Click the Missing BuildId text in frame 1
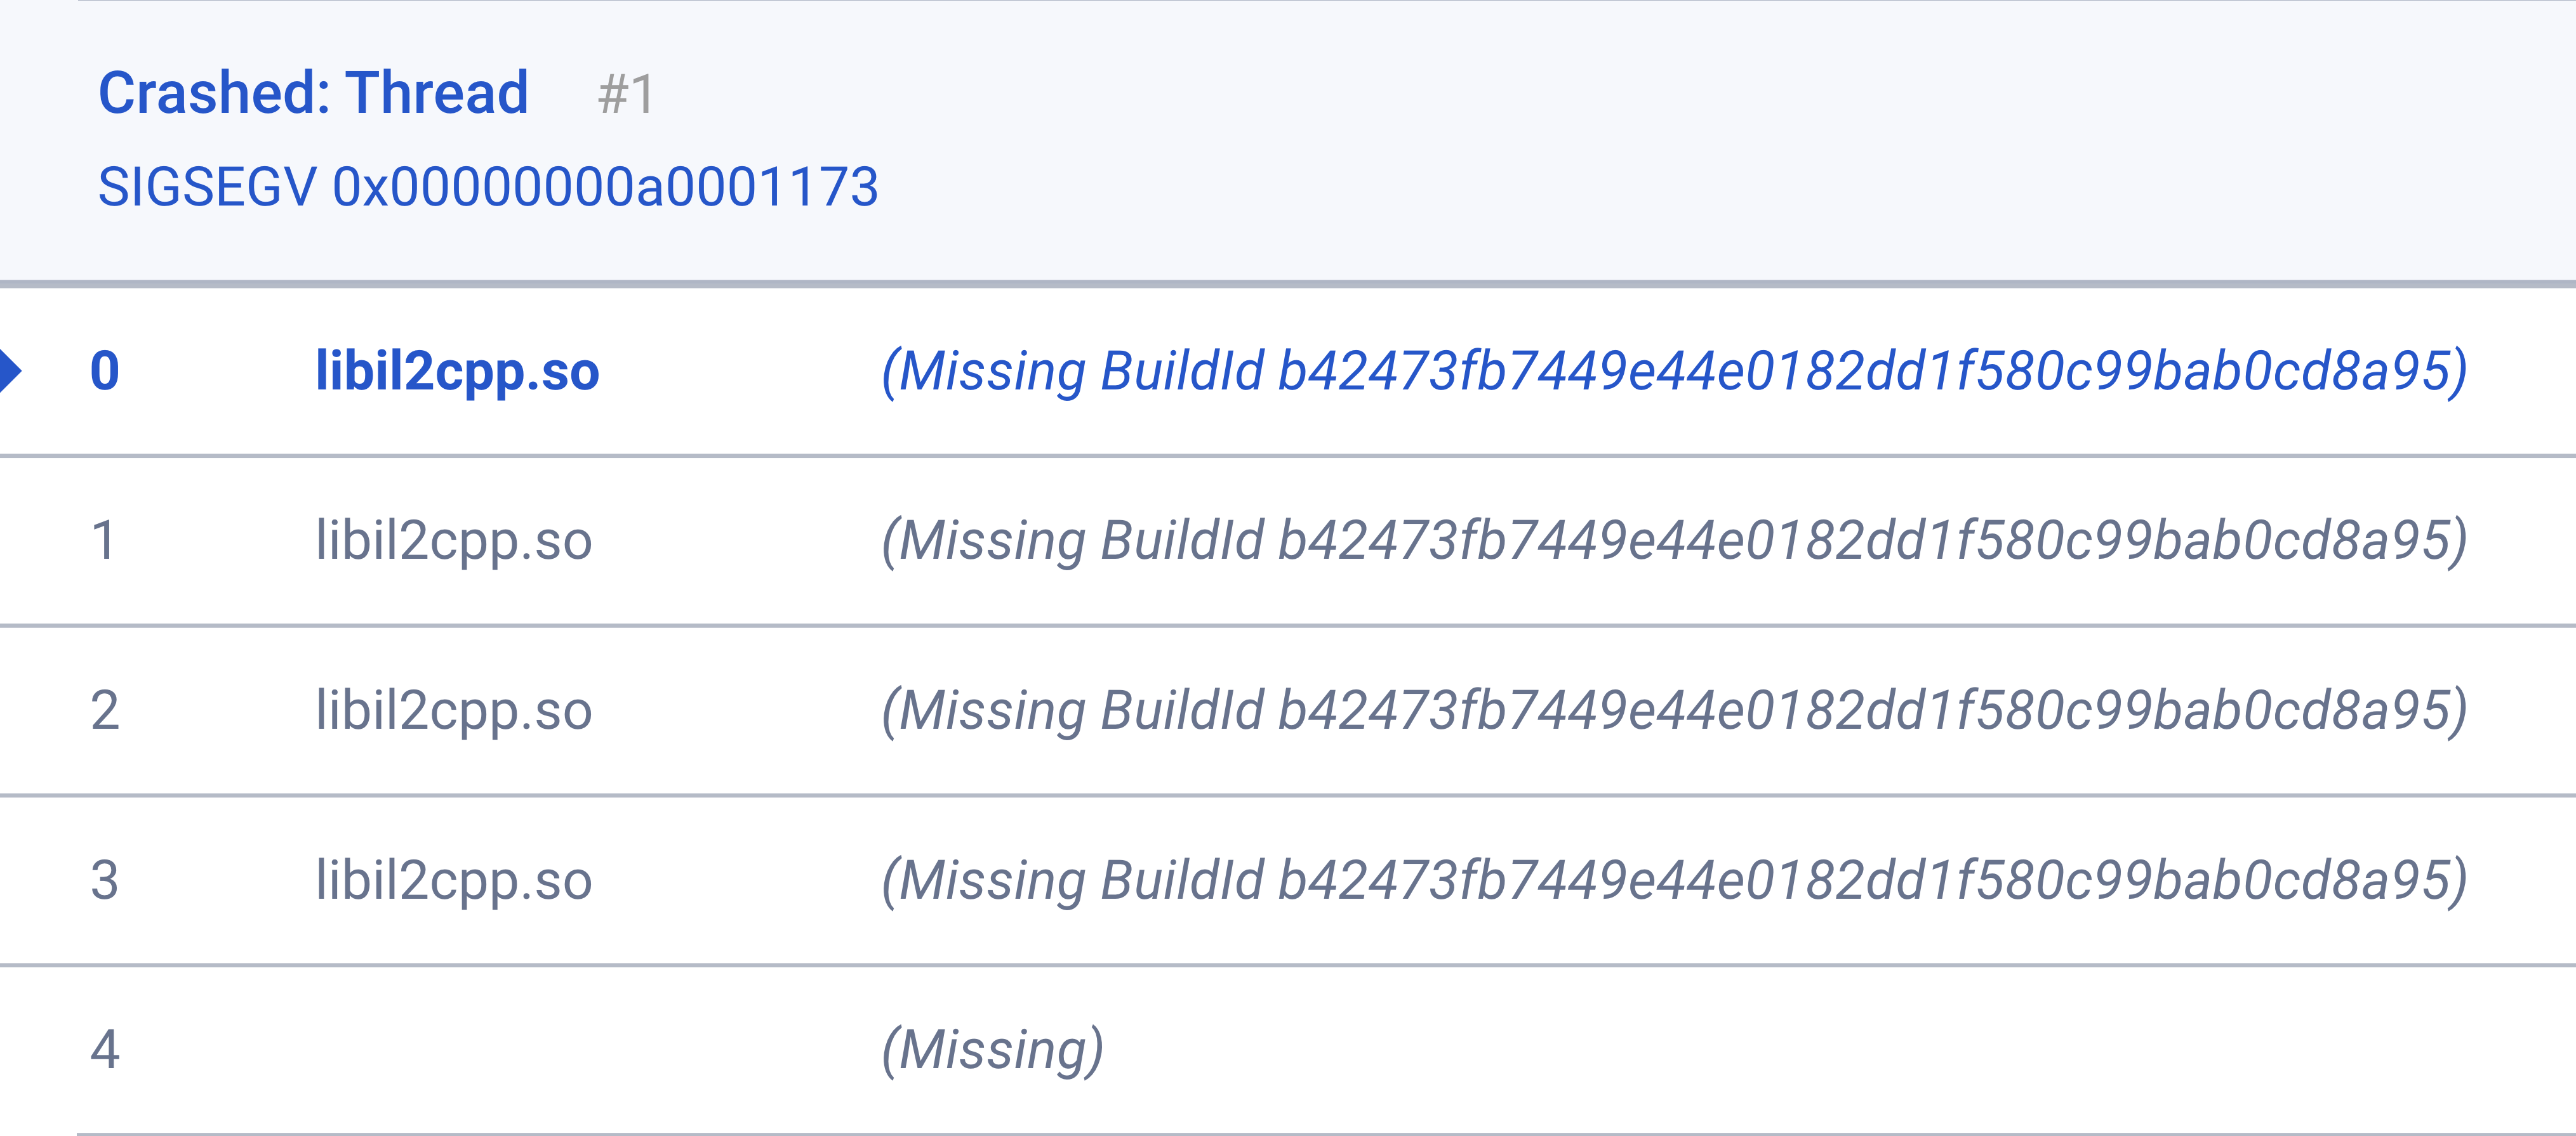The width and height of the screenshot is (2576, 1136). (x=1674, y=540)
